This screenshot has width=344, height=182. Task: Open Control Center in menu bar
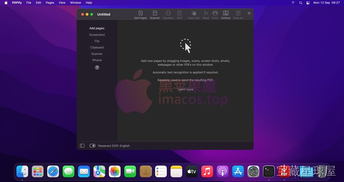point(308,3)
